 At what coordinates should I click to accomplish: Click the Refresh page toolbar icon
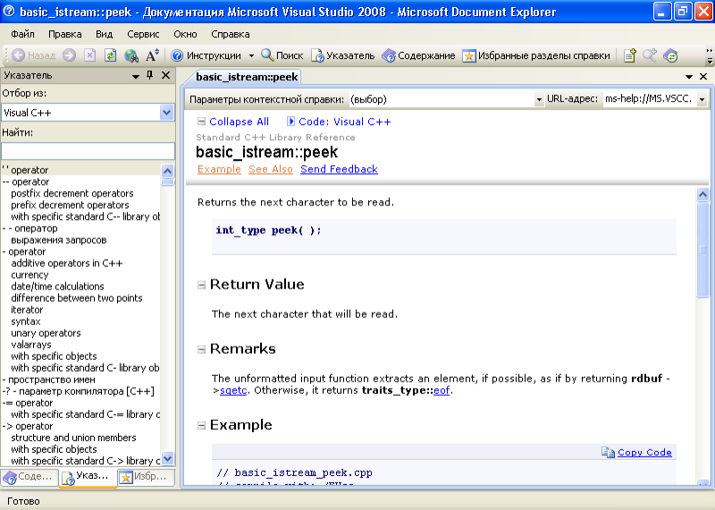pyautogui.click(x=110, y=55)
